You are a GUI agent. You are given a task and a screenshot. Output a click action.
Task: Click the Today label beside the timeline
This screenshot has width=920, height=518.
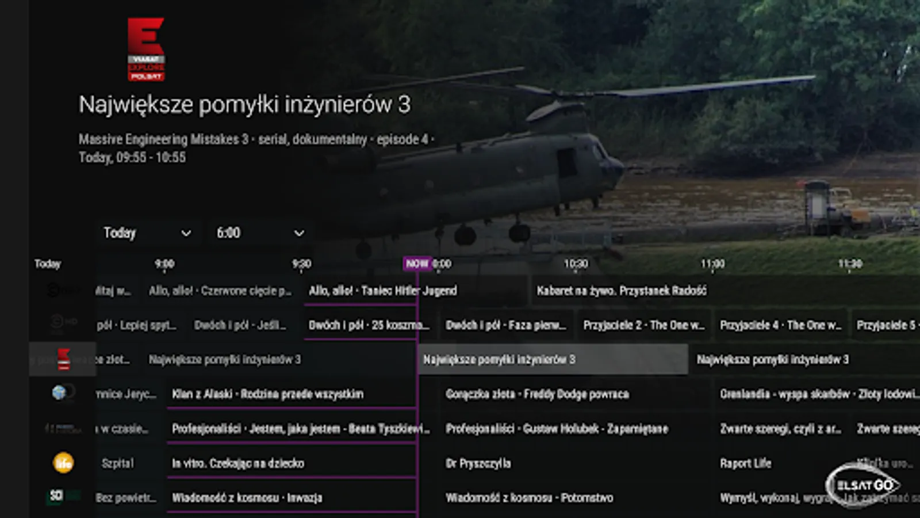(47, 264)
